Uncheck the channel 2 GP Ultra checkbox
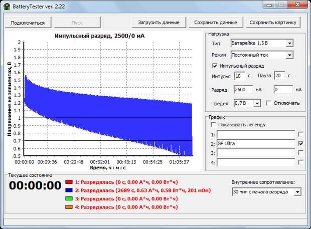Viewport: 311px width, 229px height. [300, 143]
